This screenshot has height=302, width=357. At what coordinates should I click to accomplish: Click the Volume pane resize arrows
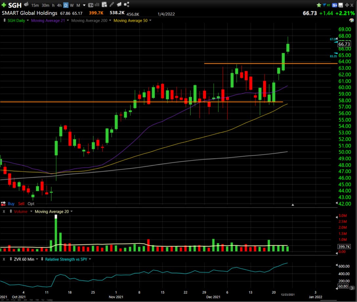click(x=11, y=211)
